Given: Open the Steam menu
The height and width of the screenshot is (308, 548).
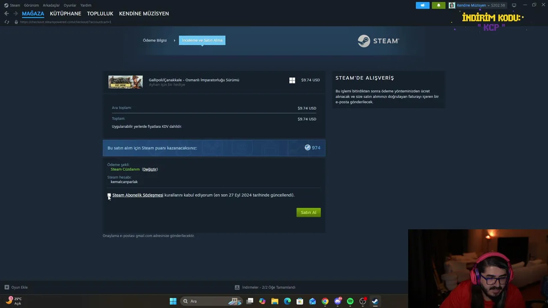Looking at the screenshot, I should point(15,5).
